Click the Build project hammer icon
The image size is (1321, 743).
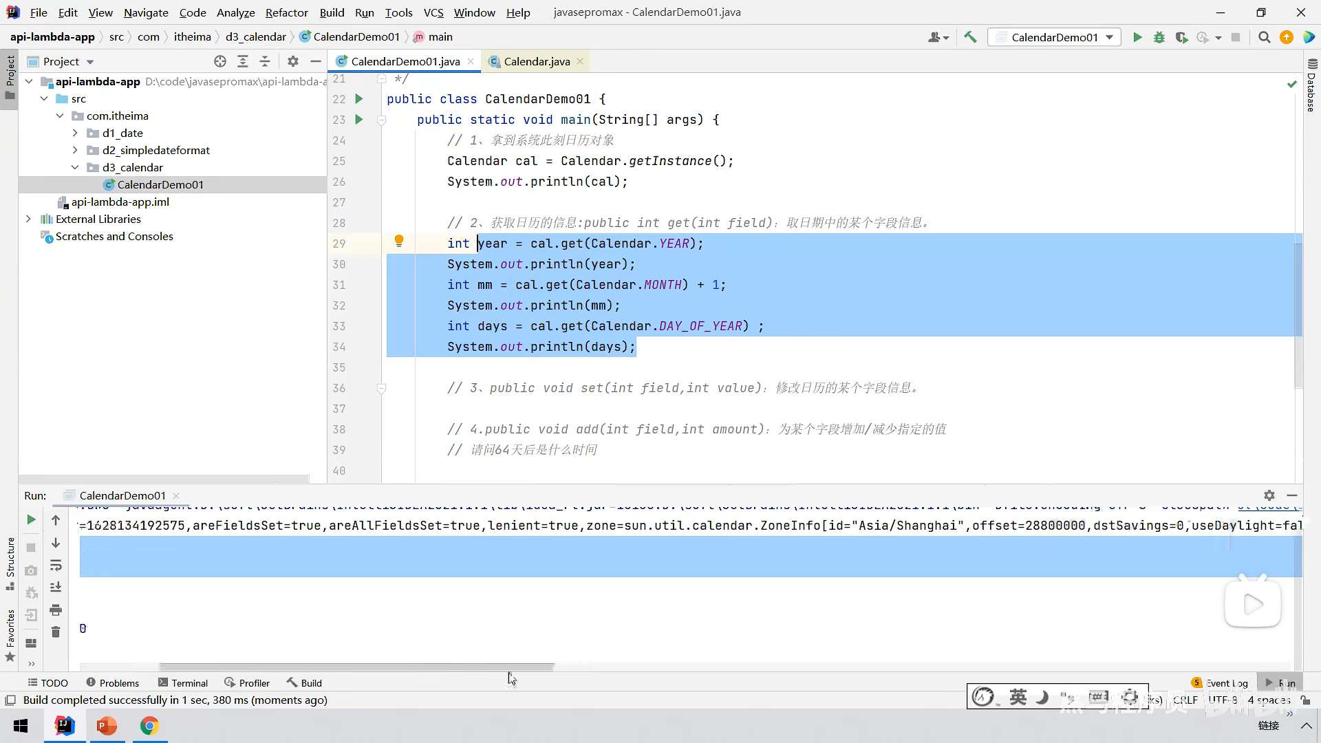tap(970, 37)
